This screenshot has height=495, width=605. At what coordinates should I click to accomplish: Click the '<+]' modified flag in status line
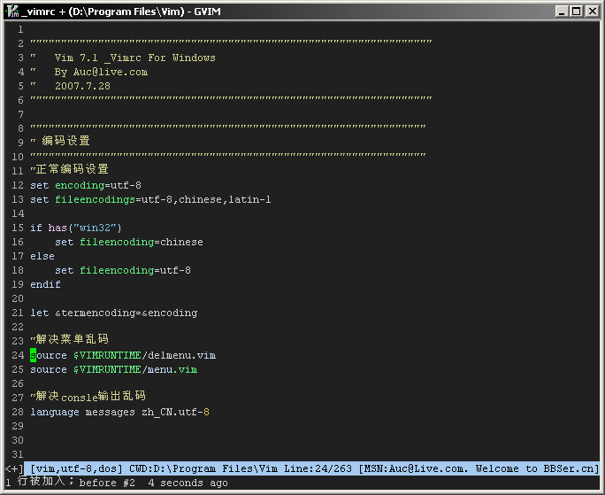click(14, 468)
